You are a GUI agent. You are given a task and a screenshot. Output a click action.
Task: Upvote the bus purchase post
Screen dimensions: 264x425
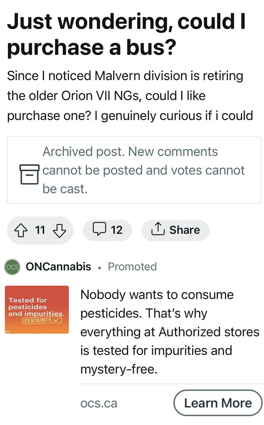22,230
